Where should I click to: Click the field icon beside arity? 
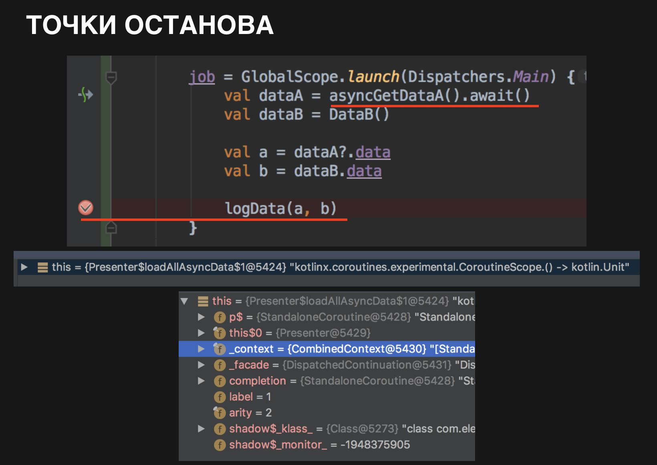click(220, 413)
